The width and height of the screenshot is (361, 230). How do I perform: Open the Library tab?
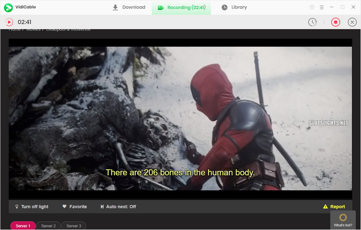[x=234, y=7]
